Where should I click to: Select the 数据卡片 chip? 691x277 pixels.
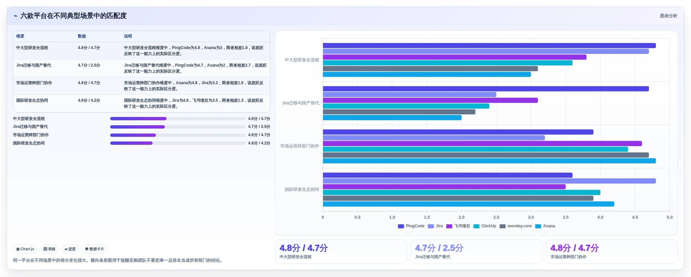95,249
